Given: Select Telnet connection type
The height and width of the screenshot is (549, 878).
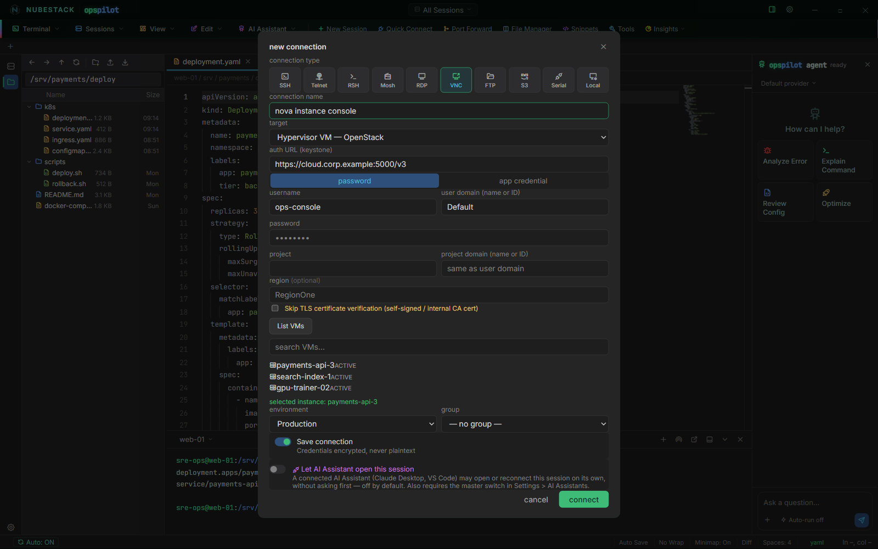Looking at the screenshot, I should click(319, 80).
